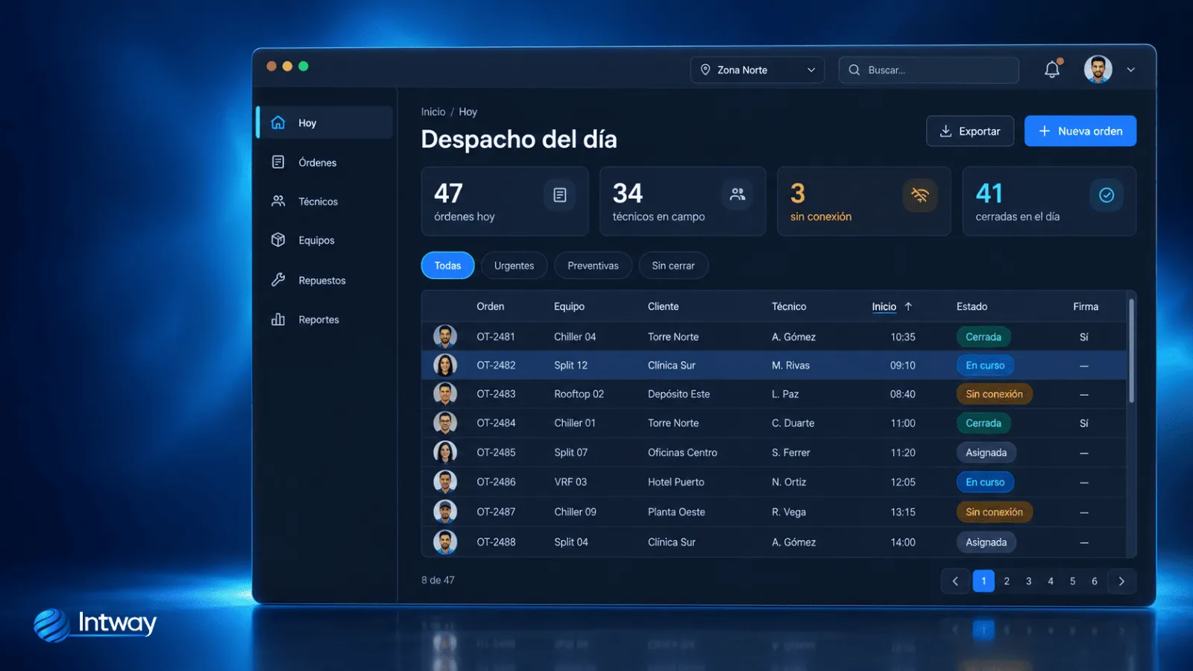Jump to pagination page 2
Screen dimensions: 1193x671
1007,581
